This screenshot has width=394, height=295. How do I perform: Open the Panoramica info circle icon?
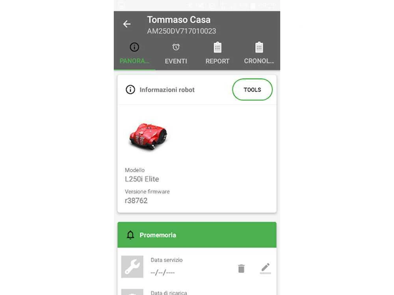click(x=134, y=47)
